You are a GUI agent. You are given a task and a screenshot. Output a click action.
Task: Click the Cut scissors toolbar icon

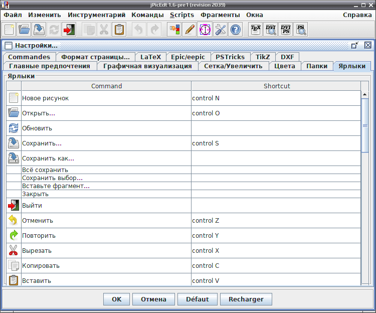[x=104, y=30]
